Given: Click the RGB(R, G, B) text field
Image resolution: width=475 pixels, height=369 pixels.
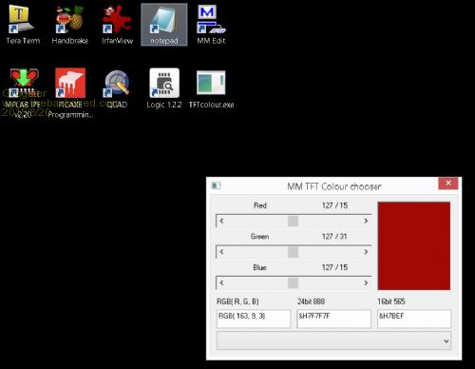Looking at the screenshot, I should pos(254,319).
